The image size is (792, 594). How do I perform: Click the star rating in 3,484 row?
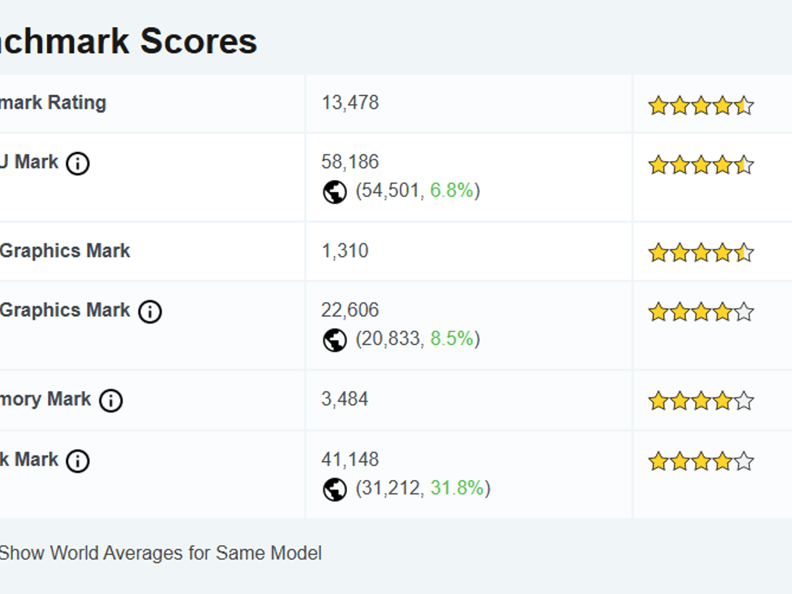[701, 401]
